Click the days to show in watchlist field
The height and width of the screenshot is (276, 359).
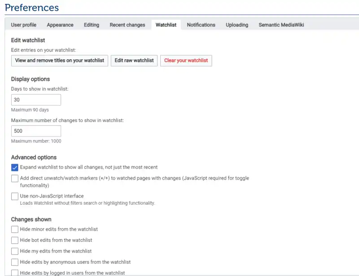35,100
